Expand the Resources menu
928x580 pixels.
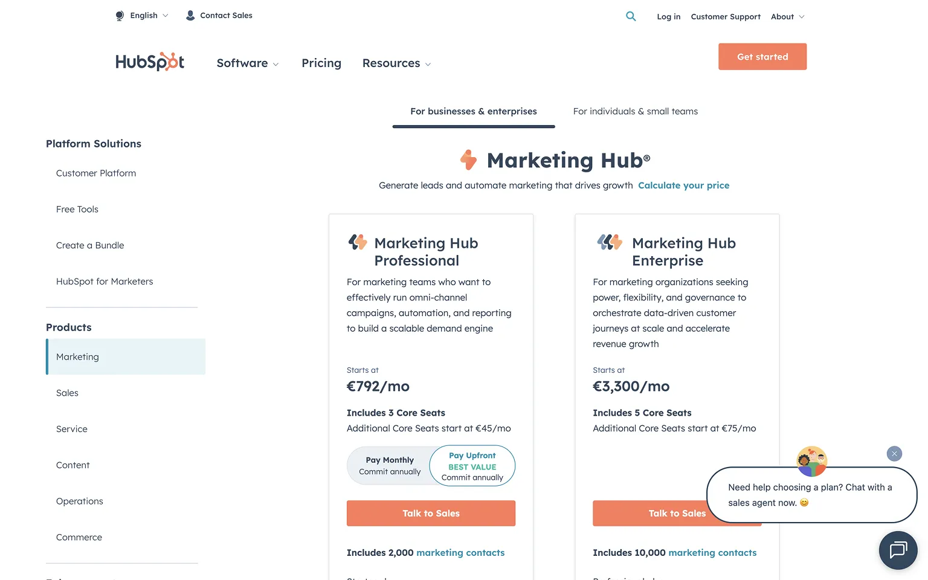(396, 63)
